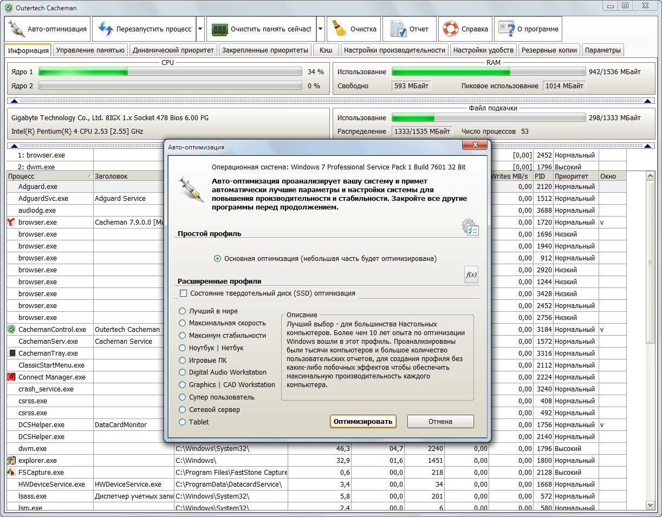Click the lifebuoy Справка icon
Screen dimensions: 662x517
450,29
